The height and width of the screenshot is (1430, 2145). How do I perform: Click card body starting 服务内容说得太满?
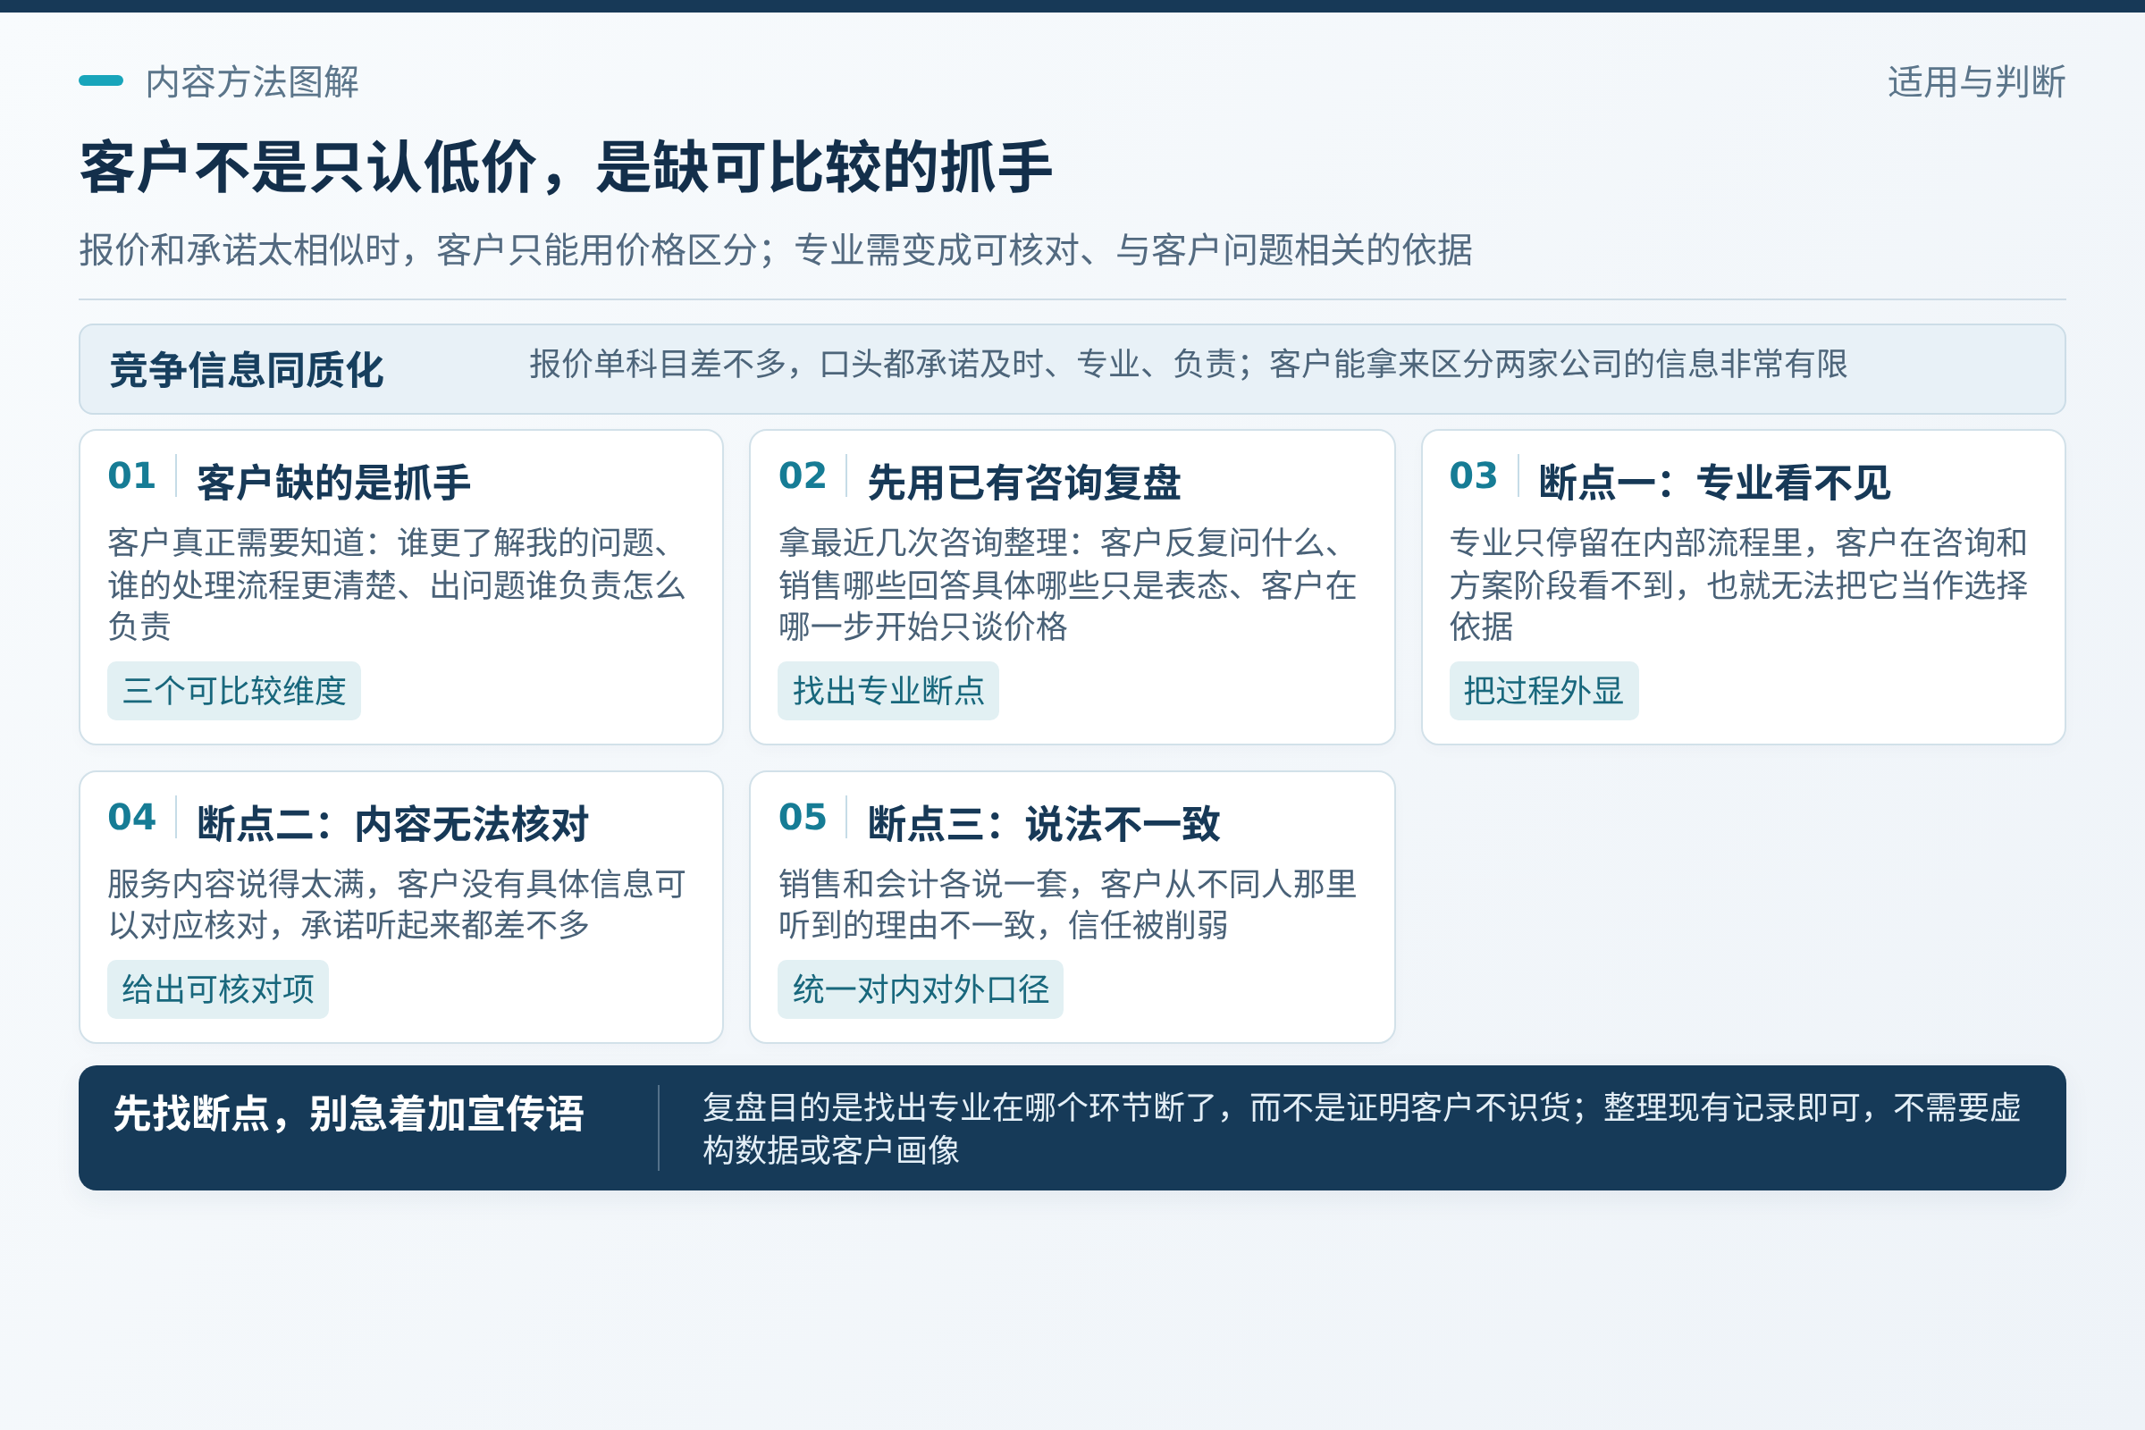tap(396, 904)
